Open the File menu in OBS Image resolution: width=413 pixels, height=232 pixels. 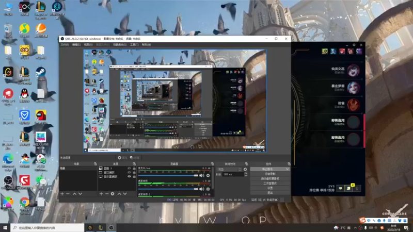(x=65, y=45)
